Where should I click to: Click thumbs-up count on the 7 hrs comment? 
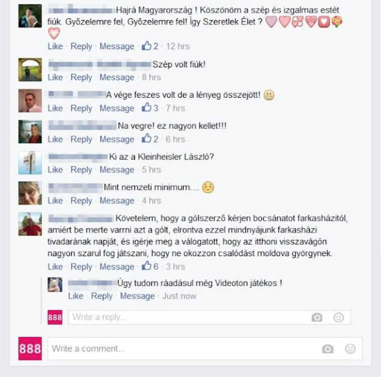(x=150, y=108)
